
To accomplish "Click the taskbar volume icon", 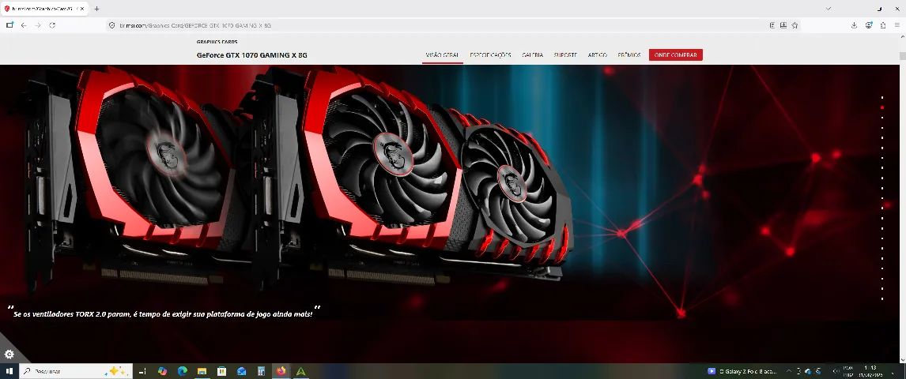I will point(835,372).
